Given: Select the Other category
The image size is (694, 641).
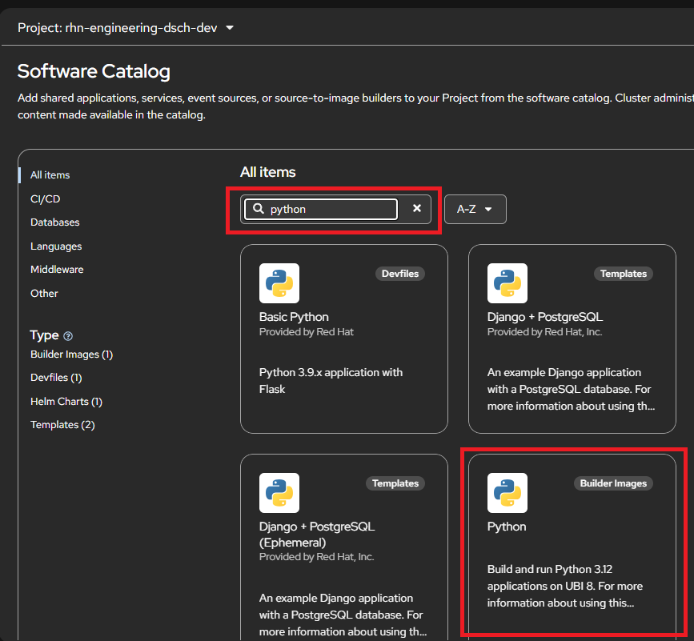Looking at the screenshot, I should click(x=44, y=294).
